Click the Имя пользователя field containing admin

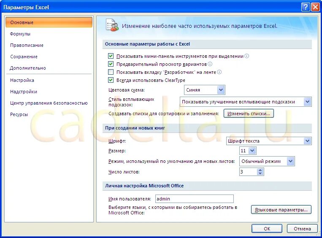tap(195, 199)
